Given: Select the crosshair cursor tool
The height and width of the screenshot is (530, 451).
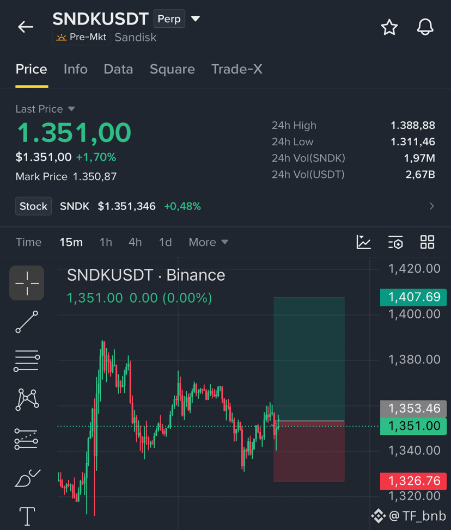Looking at the screenshot, I should pyautogui.click(x=27, y=283).
